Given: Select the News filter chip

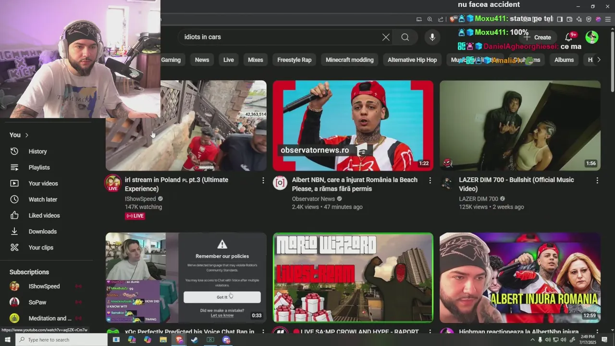Looking at the screenshot, I should 202,60.
